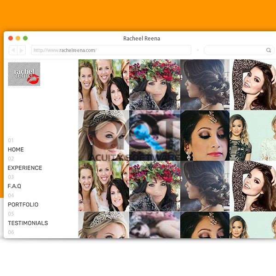Open second-row blonde woman in black dress
Image resolution: width=276 pixels, height=276 pixels.
(x=253, y=135)
